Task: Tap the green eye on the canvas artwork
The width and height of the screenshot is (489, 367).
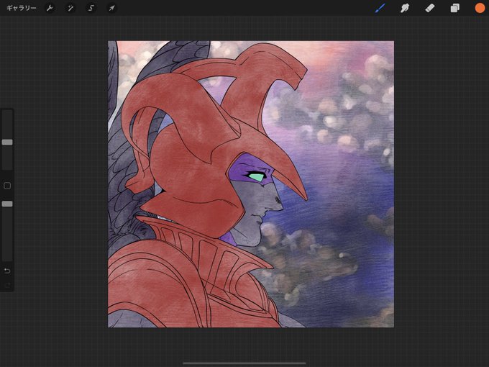Action: click(x=256, y=177)
